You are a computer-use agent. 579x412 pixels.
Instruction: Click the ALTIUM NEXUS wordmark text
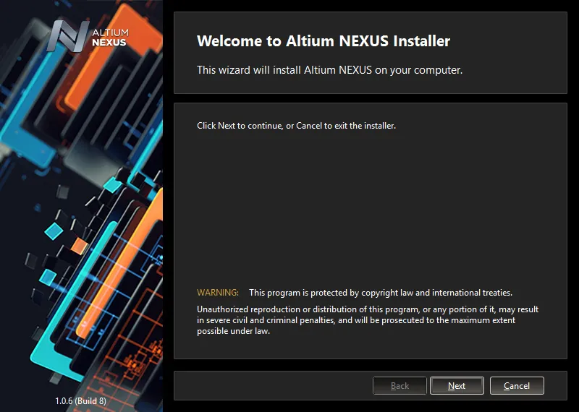110,38
